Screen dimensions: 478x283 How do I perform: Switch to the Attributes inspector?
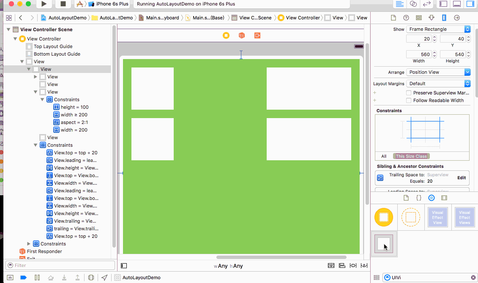click(x=431, y=18)
